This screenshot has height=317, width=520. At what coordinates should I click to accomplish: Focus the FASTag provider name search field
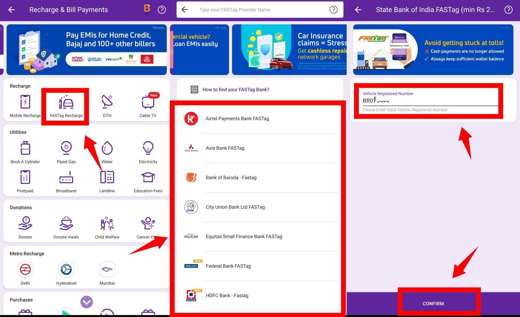coord(260,10)
